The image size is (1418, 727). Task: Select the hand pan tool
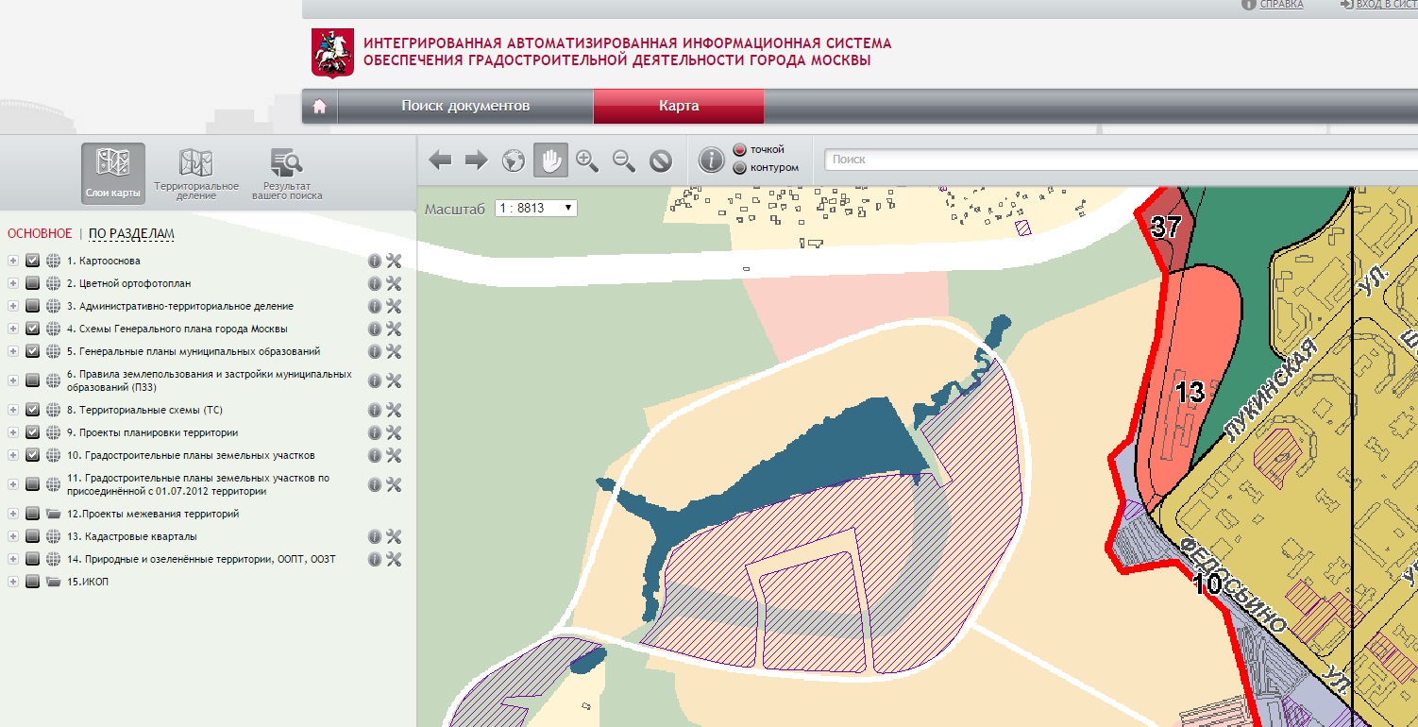550,161
